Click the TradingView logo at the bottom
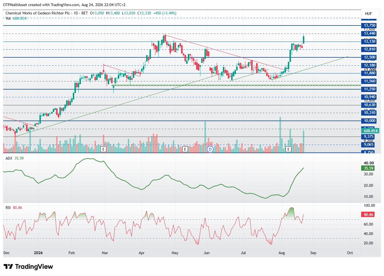Screen dimensions: 384x276 click(x=28, y=267)
